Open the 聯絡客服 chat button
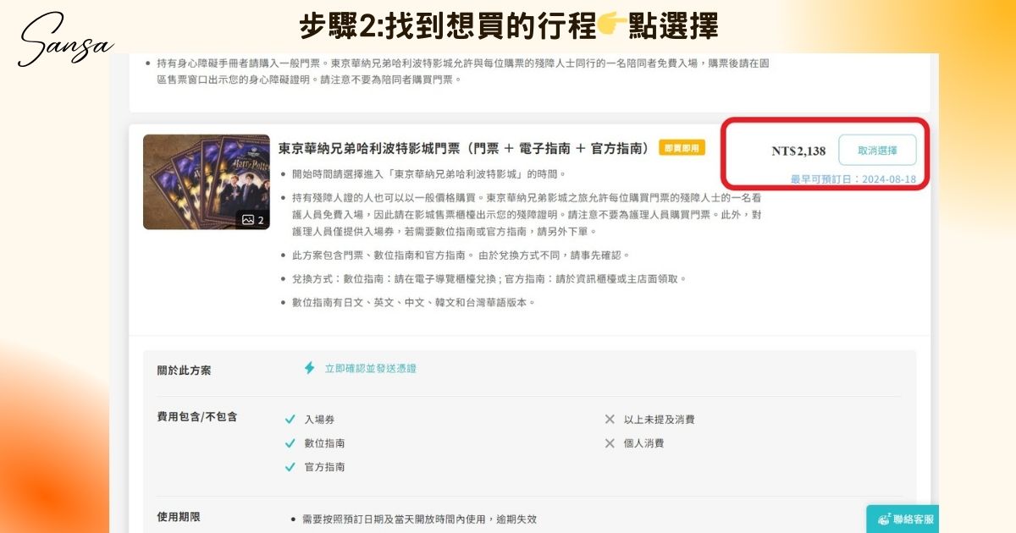This screenshot has height=533, width=1016. (902, 519)
